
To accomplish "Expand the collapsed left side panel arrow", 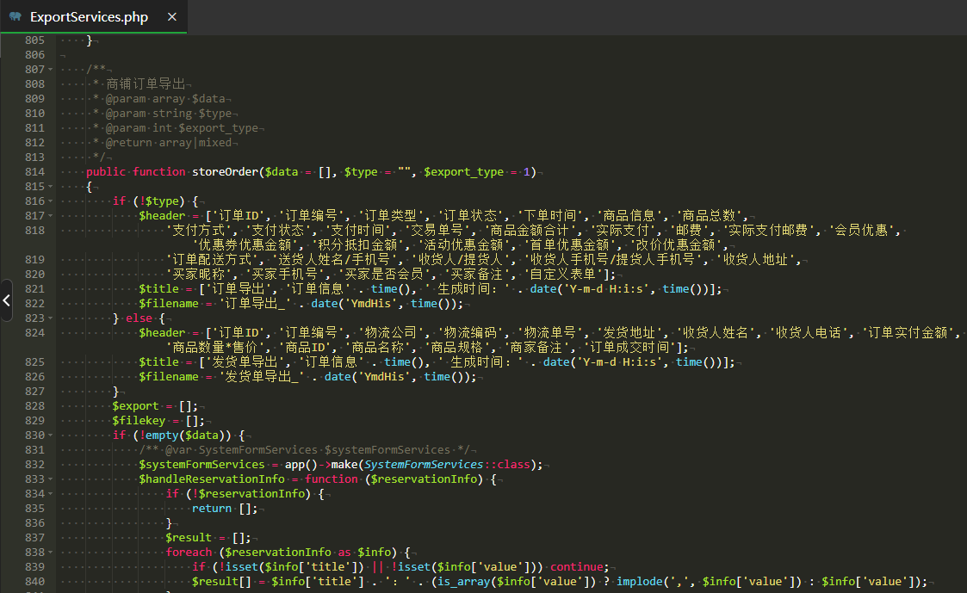I will (x=6, y=300).
